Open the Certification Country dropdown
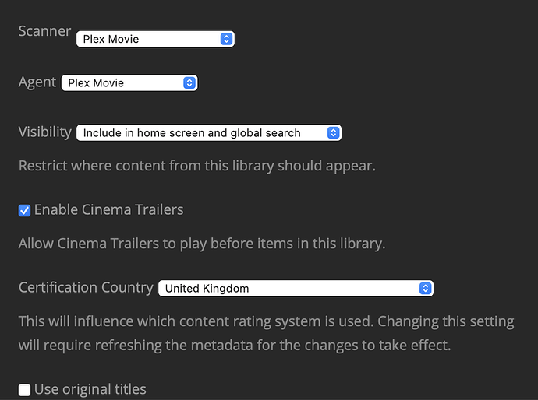Image resolution: width=538 pixels, height=400 pixels. coord(288,288)
